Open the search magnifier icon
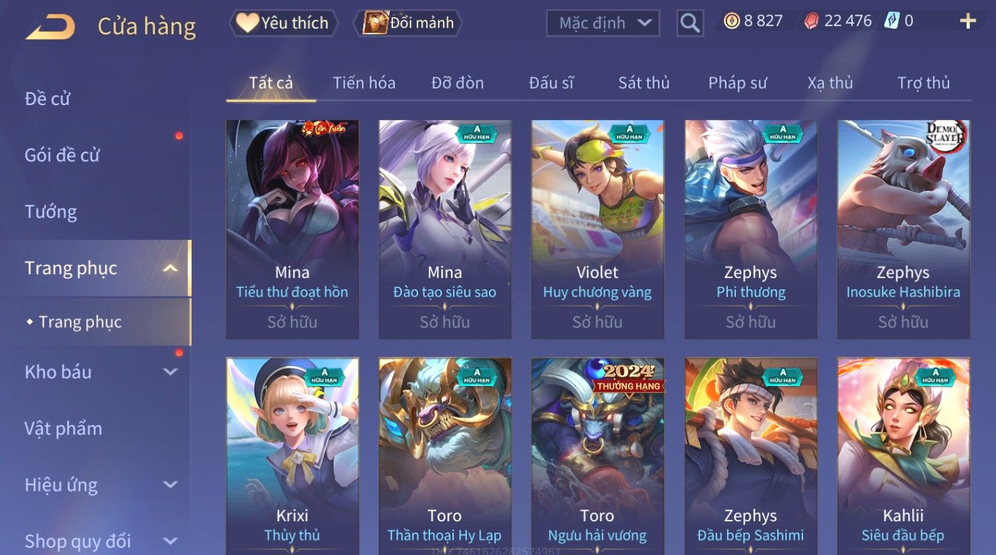Image resolution: width=996 pixels, height=555 pixels. point(690,23)
